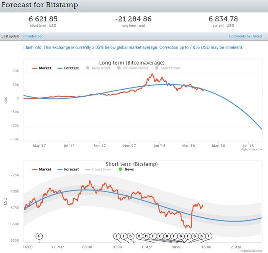Toggle the green News legend item
This screenshot has width=268, height=253.
[x=126, y=169]
